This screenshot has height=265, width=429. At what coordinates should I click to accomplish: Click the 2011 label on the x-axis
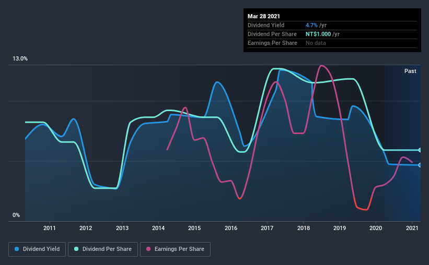[50, 228]
